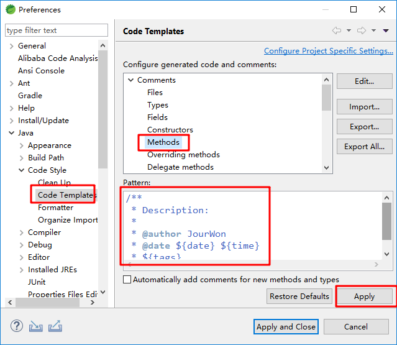Click the left tree scroll up arrow
The height and width of the screenshot is (345, 397).
103,45
